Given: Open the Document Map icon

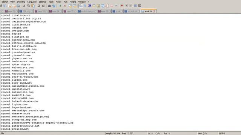Looking at the screenshot, I should [98, 6].
